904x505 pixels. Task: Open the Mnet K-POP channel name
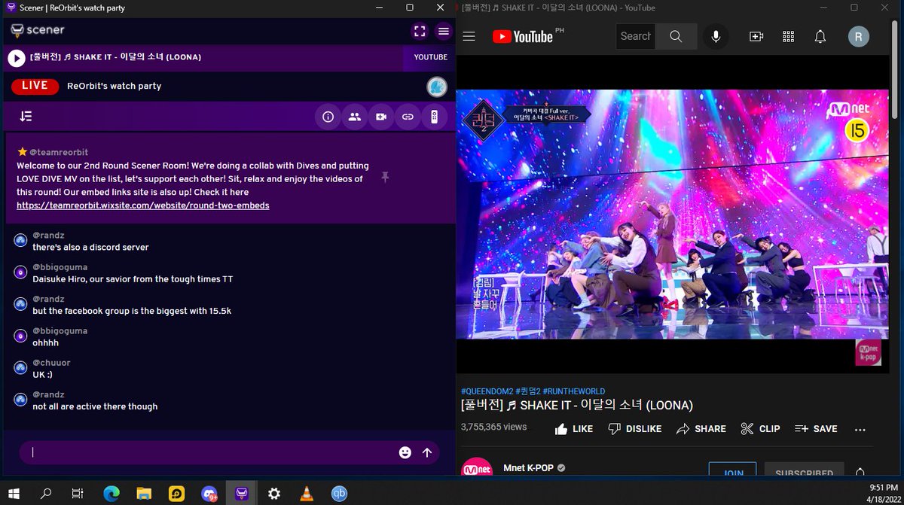[528, 467]
